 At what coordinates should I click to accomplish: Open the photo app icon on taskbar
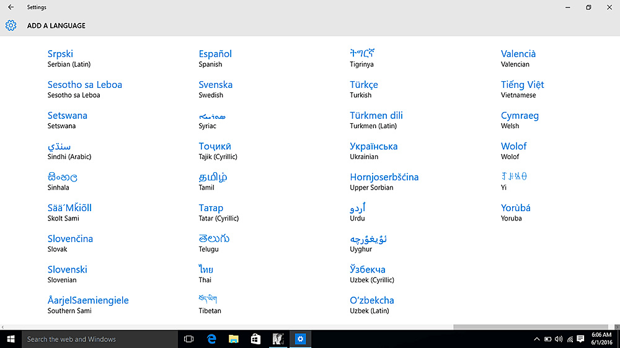tap(278, 339)
